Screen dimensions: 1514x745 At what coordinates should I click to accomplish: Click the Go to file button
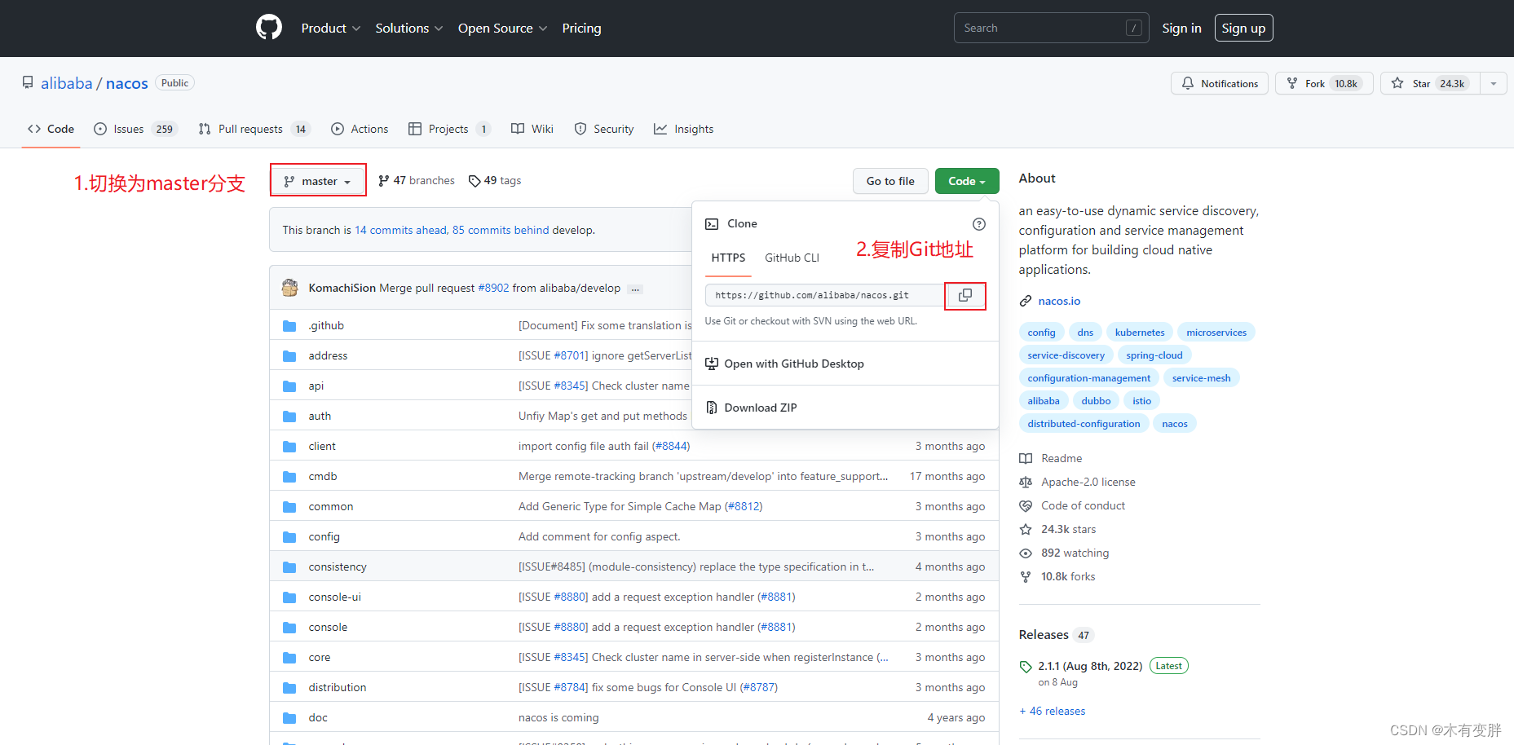(x=890, y=181)
